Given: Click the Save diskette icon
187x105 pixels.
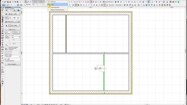Looking at the screenshot, I should 8,2.
